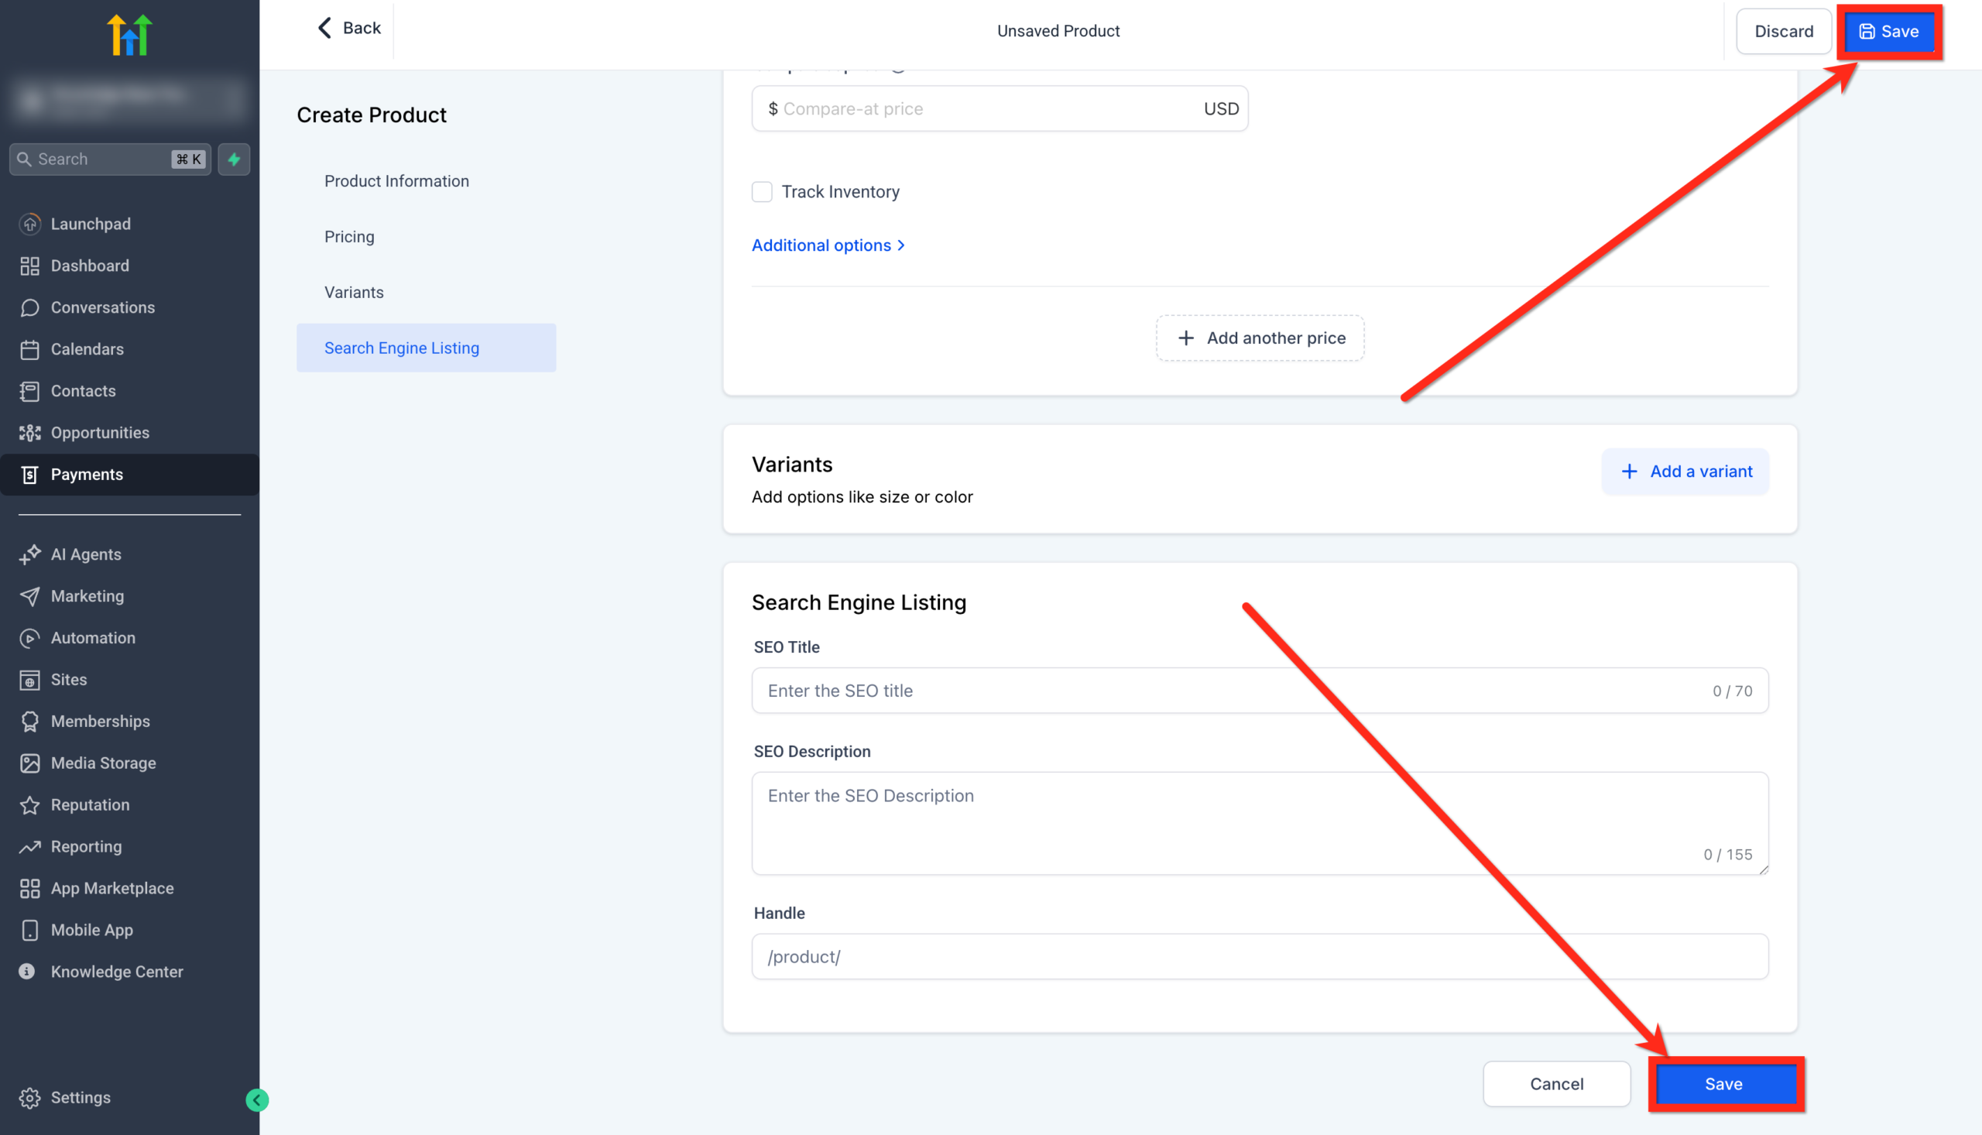The height and width of the screenshot is (1135, 1982).
Task: Collapse the sidebar with the green chevron
Action: [257, 1100]
